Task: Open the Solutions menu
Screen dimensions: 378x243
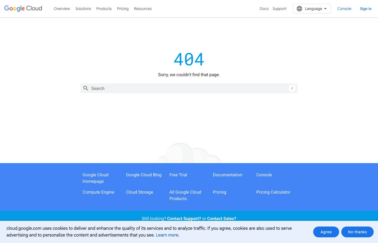Action: click(x=83, y=9)
